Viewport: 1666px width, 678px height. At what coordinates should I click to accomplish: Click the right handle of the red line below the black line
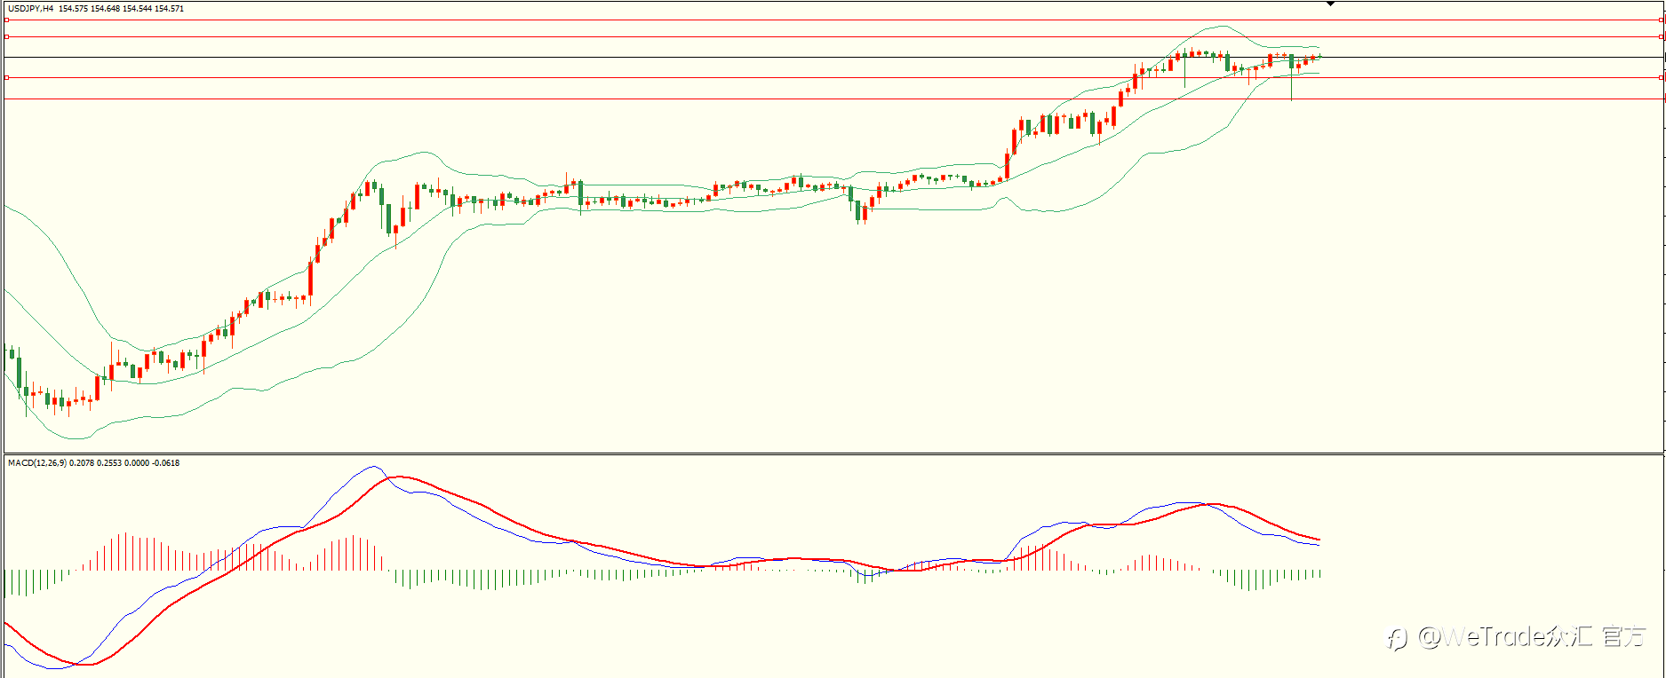pos(1662,77)
